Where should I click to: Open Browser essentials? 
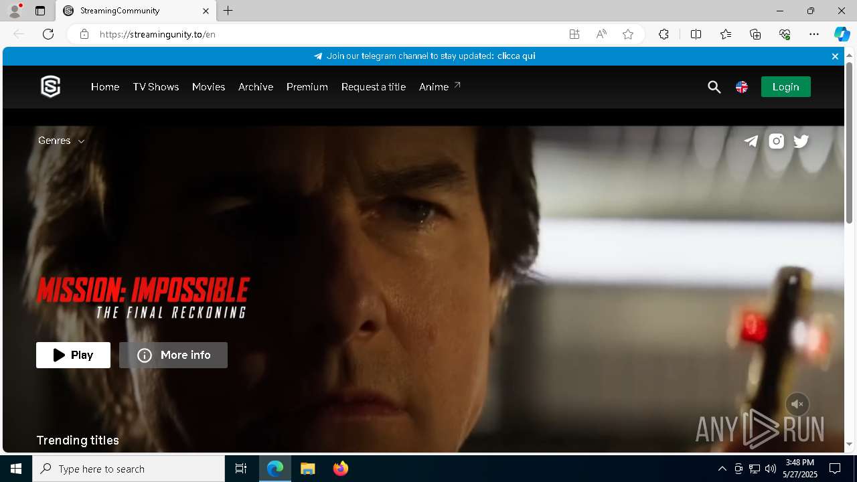[785, 34]
